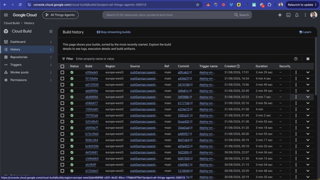Open actions menu for build f3153e0e
Screen dimensions: 320x180
coord(296,78)
